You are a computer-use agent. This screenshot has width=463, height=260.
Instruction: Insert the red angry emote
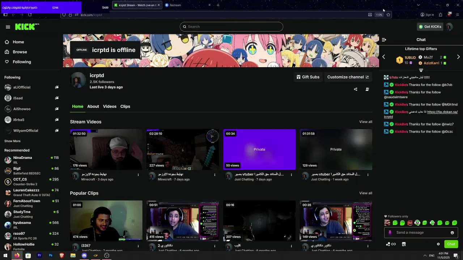pyautogui.click(x=410, y=223)
